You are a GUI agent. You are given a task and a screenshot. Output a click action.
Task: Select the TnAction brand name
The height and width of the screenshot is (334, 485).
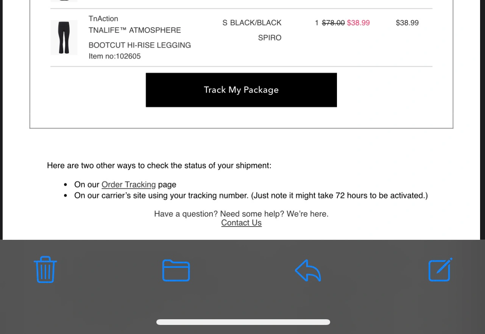[103, 19]
